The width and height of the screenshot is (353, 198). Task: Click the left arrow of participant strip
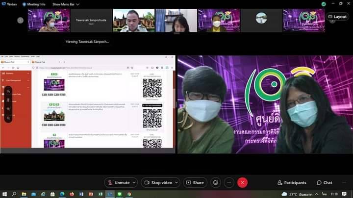[x=20, y=21]
